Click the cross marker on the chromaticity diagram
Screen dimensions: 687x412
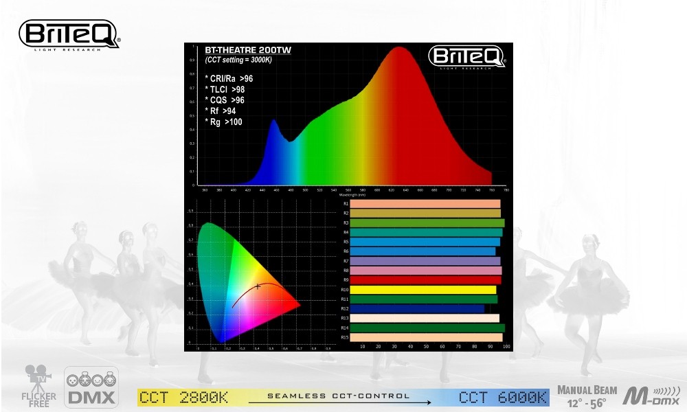point(258,286)
